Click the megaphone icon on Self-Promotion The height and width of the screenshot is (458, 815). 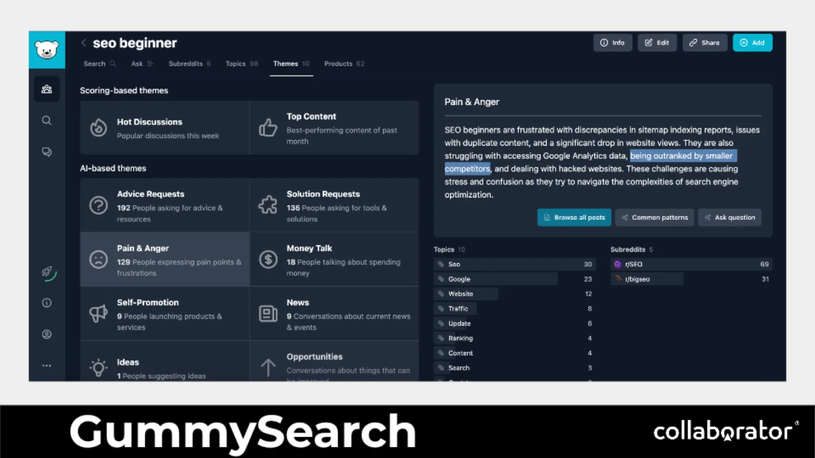(98, 313)
